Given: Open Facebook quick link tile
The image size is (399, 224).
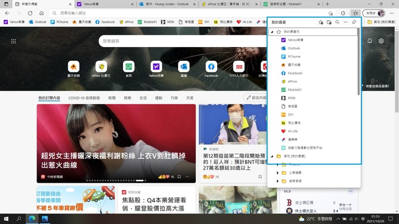Looking at the screenshot, I should tap(211, 69).
